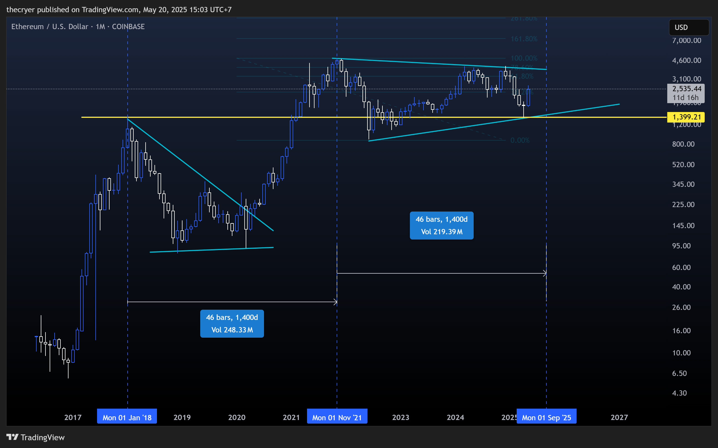This screenshot has height=448, width=718.
Task: Click the 16.00 price axis value
Action: 681,331
